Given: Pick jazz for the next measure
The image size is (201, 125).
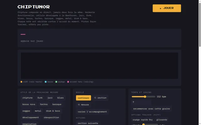Looking at the screenshot, I should [x=50, y=98].
